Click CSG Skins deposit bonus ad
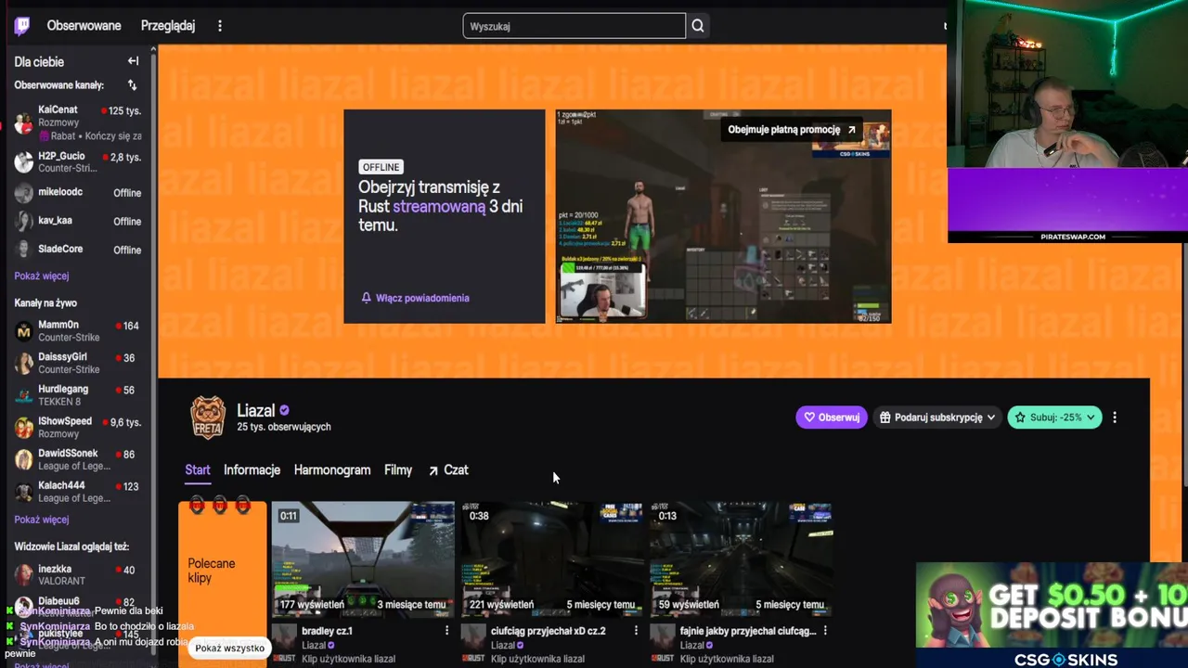 (1052, 615)
